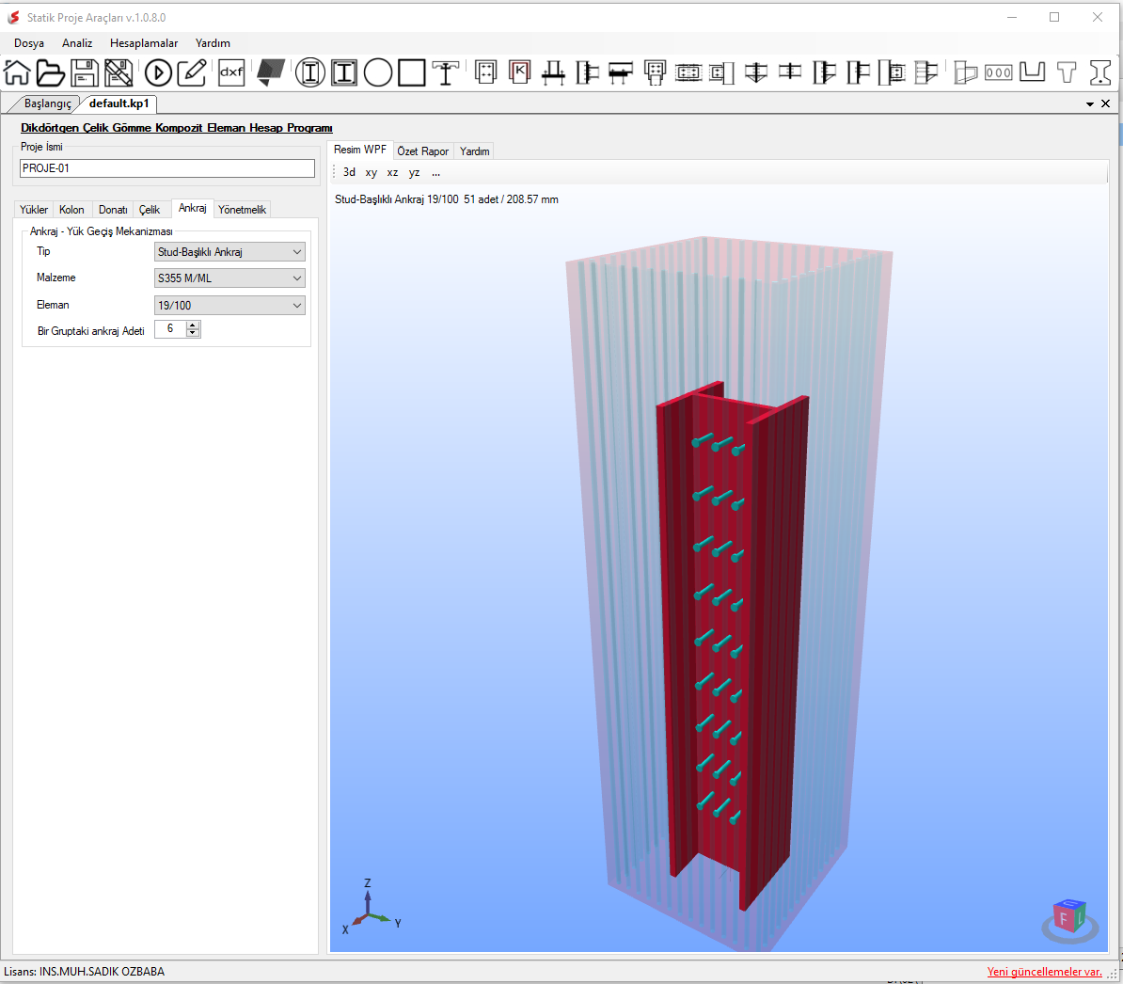Open the Eleman dropdown showing 19/100

pyautogui.click(x=229, y=306)
